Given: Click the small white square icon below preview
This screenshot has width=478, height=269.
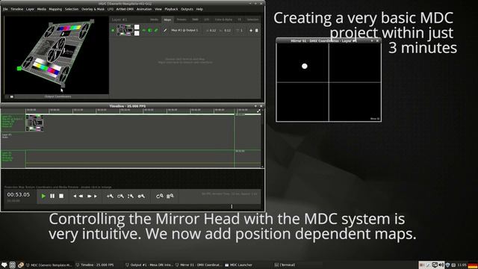Looking at the screenshot, I should click(x=12, y=96).
